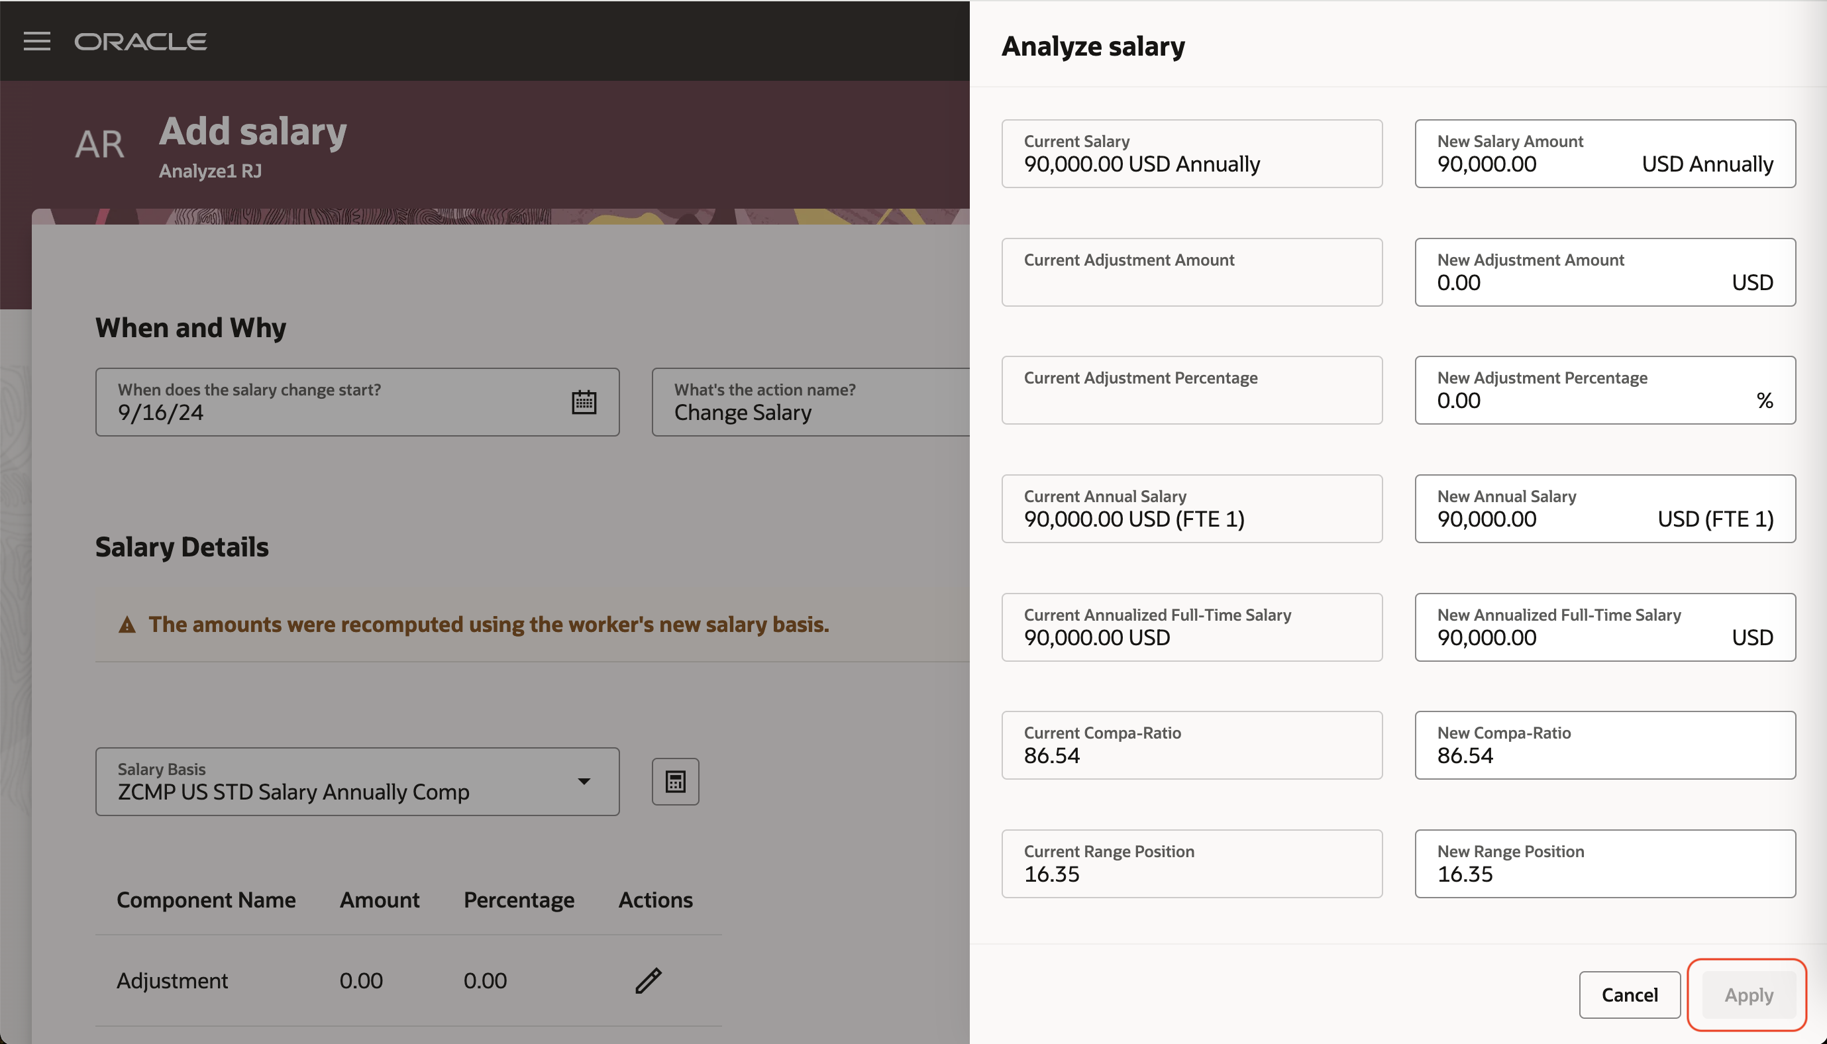This screenshot has height=1044, width=1827.
Task: Open the hamburger navigation menu
Action: [36, 41]
